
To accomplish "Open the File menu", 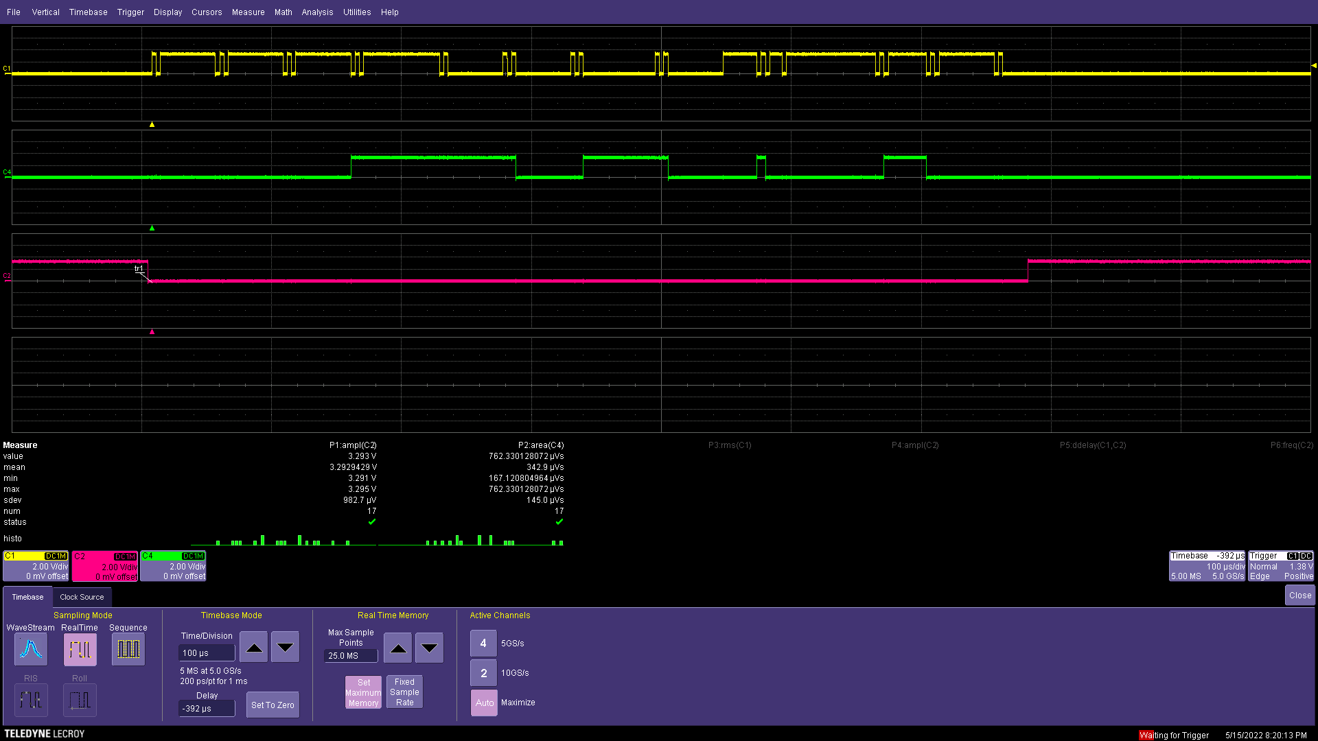I will 14,12.
